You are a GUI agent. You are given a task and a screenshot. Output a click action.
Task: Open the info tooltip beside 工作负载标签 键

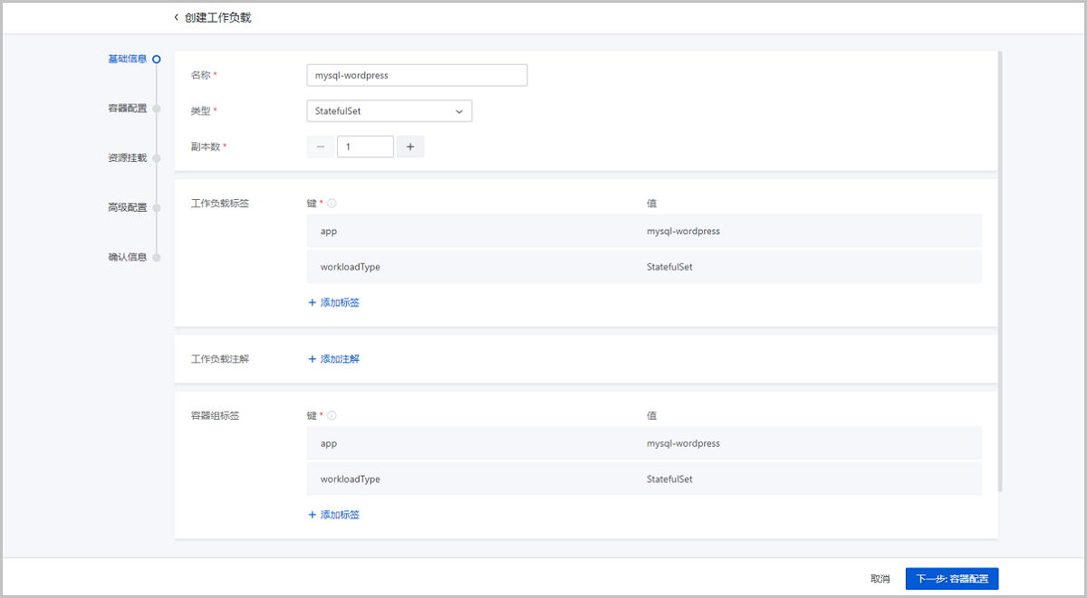(333, 203)
